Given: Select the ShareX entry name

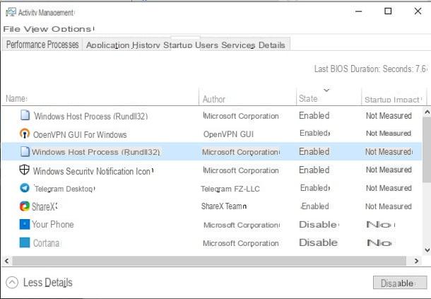Looking at the screenshot, I should [45, 206].
